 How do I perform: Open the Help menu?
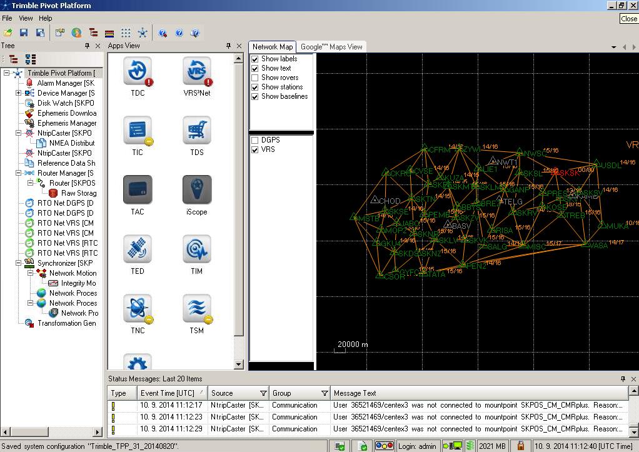45,18
